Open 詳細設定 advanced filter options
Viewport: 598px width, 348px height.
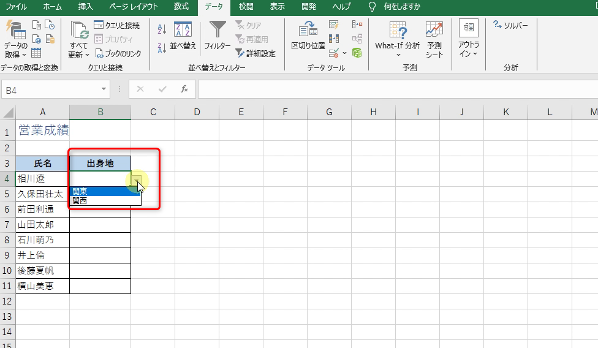[255, 53]
